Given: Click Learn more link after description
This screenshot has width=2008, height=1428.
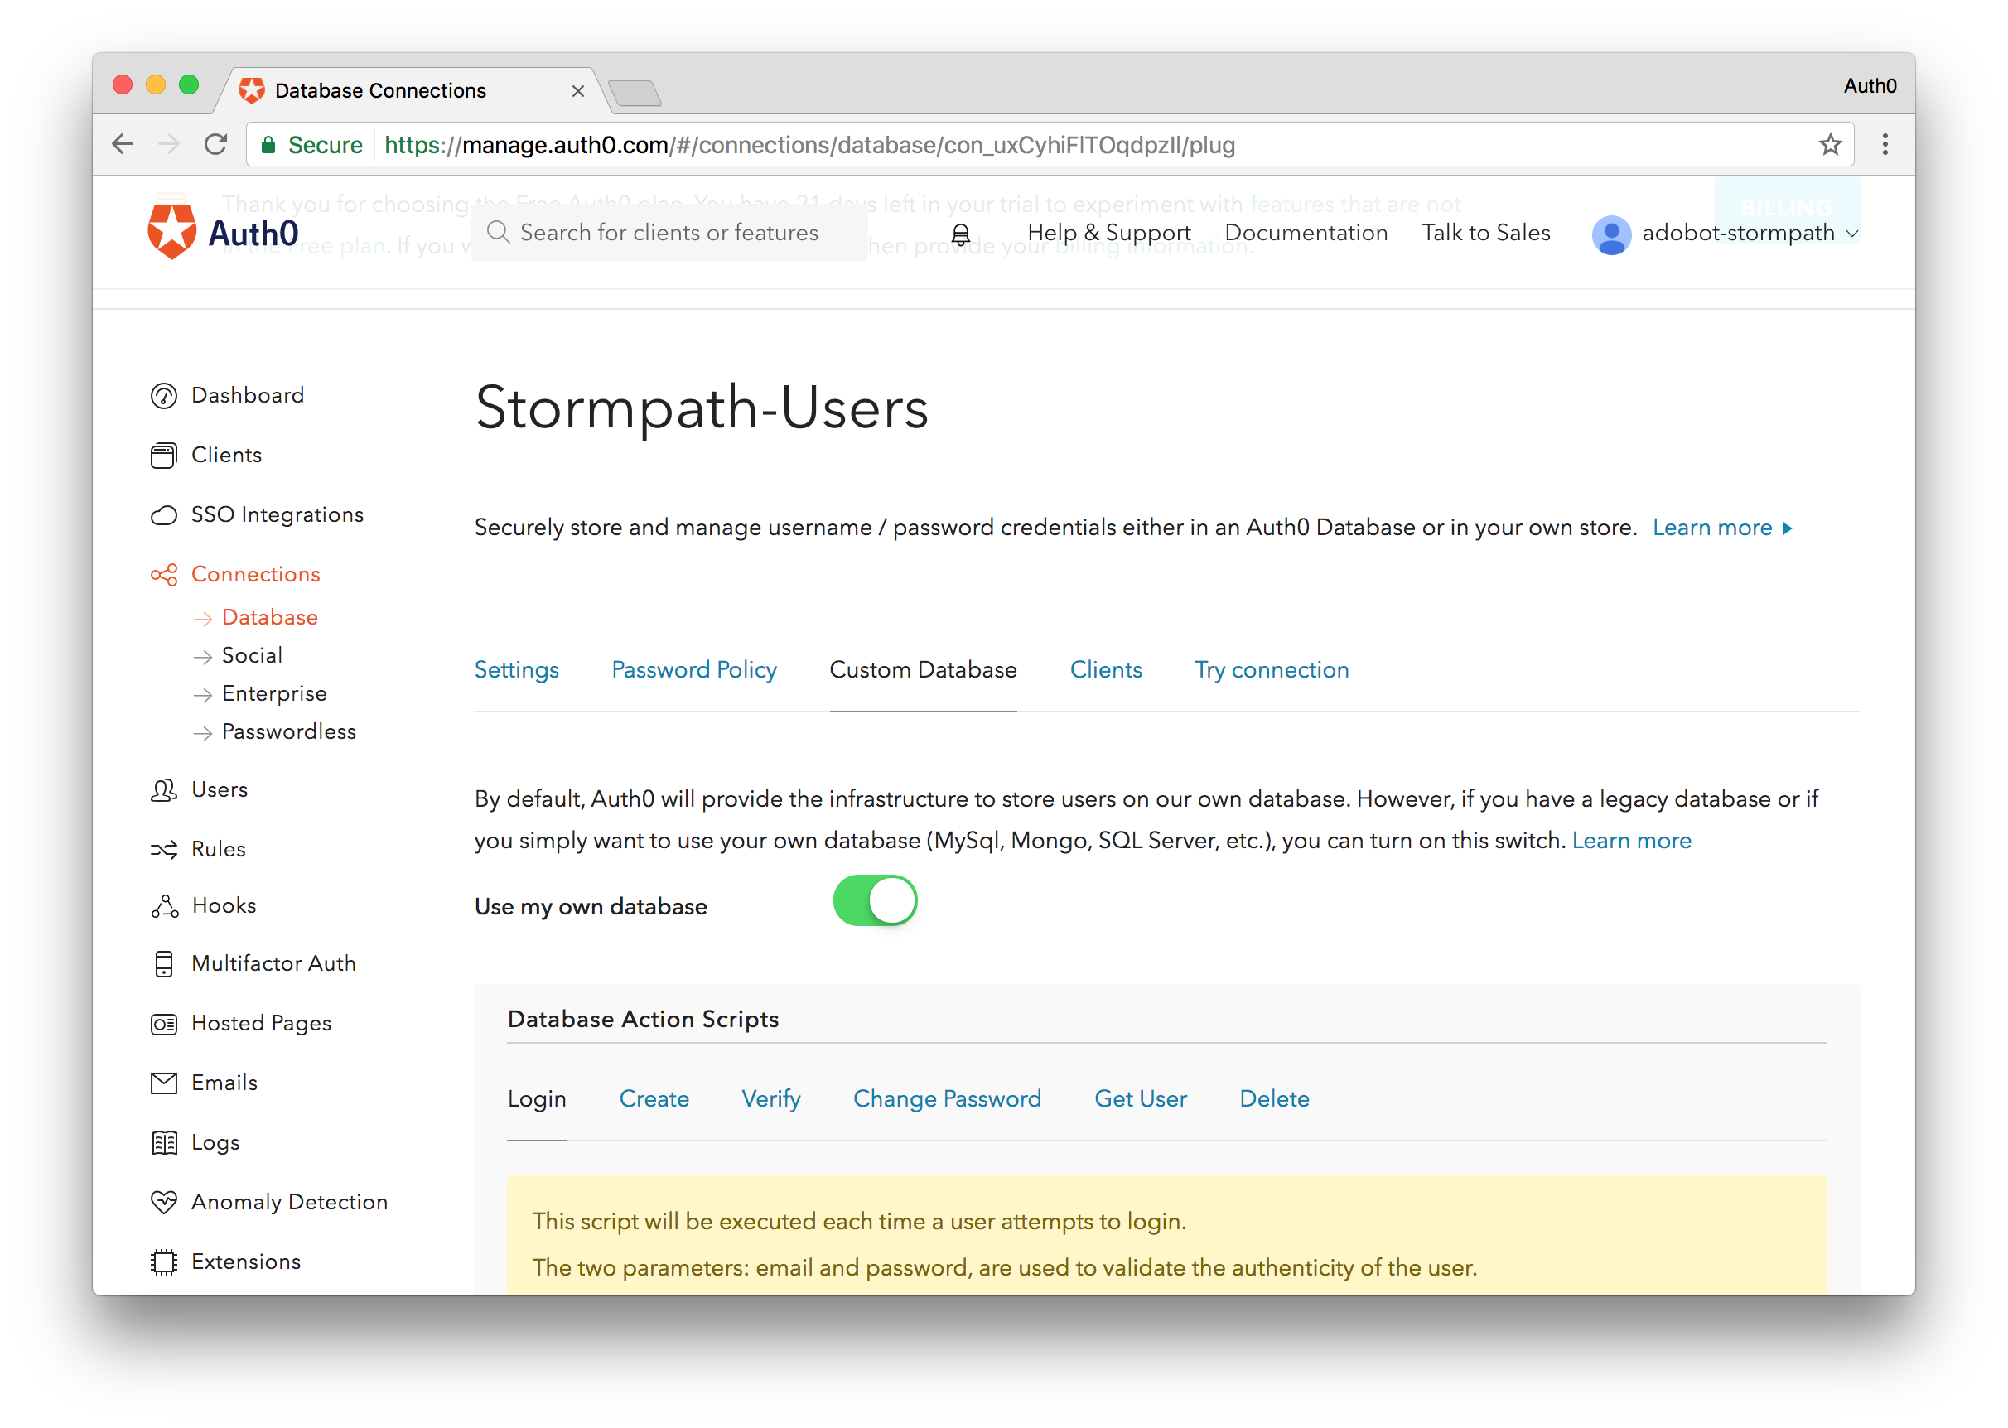Looking at the screenshot, I should (1721, 528).
